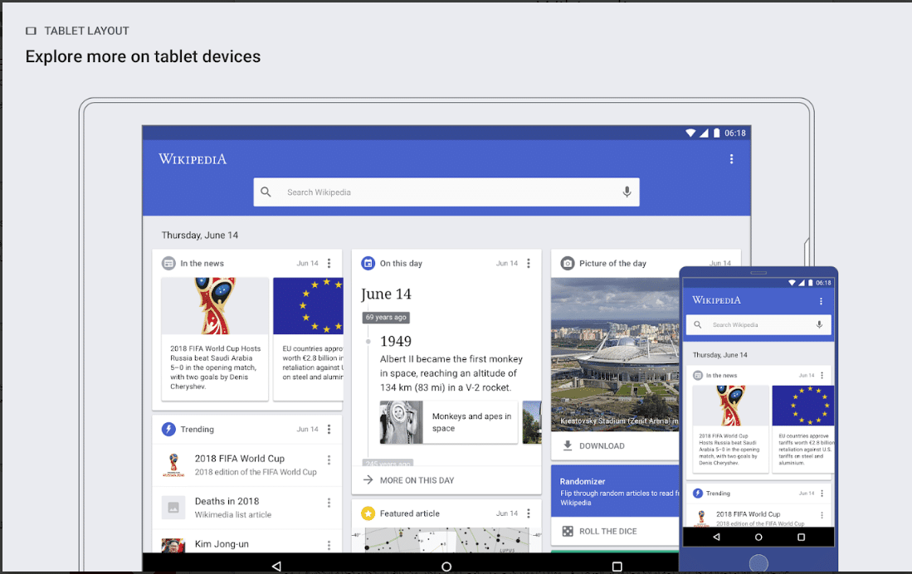Click the Picture of the day camera icon

tap(567, 263)
